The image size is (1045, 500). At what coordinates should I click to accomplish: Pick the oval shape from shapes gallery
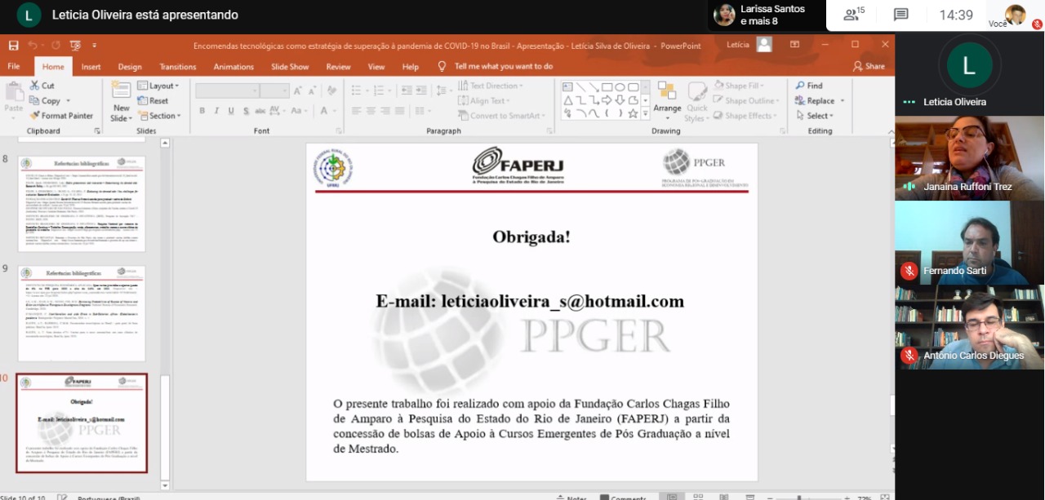[x=620, y=87]
